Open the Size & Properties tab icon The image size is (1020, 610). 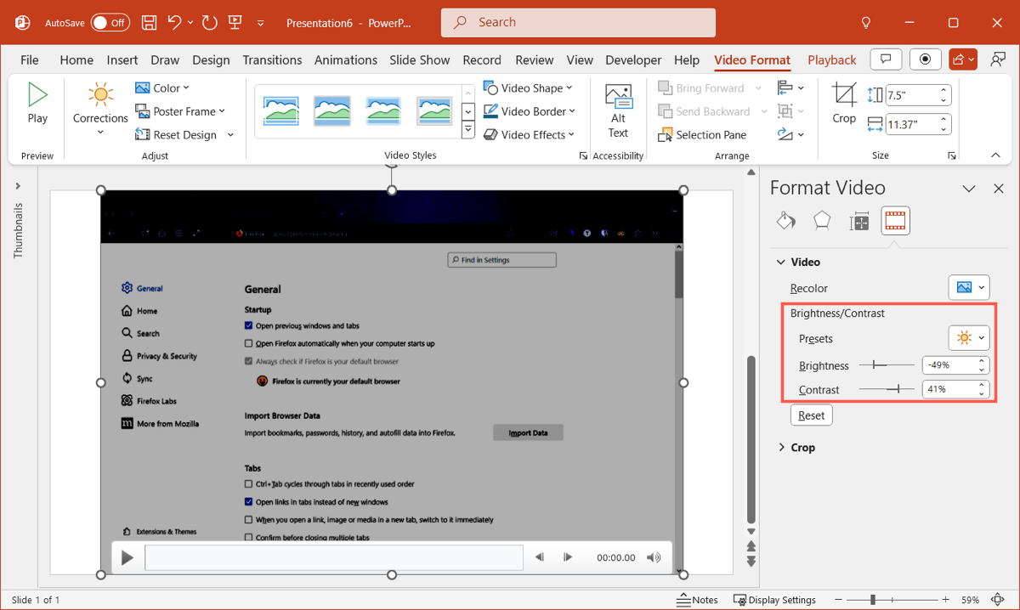pyautogui.click(x=859, y=221)
